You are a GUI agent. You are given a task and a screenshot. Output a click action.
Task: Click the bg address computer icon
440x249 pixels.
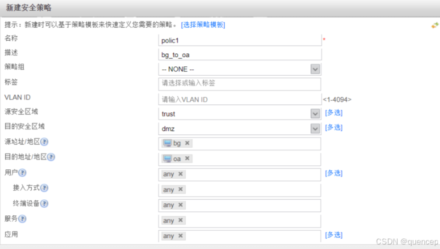(x=167, y=143)
